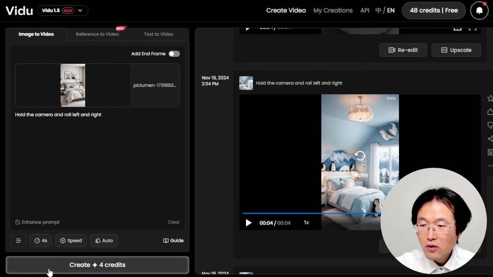The image size is (493, 277).
Task: Play the video at 00:04
Action: (248, 223)
